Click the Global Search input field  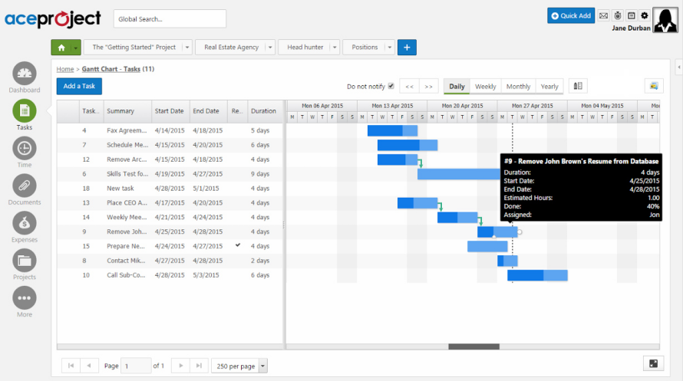point(170,18)
